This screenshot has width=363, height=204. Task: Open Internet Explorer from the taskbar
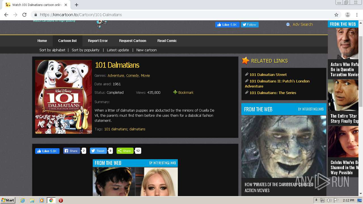click(x=23, y=200)
